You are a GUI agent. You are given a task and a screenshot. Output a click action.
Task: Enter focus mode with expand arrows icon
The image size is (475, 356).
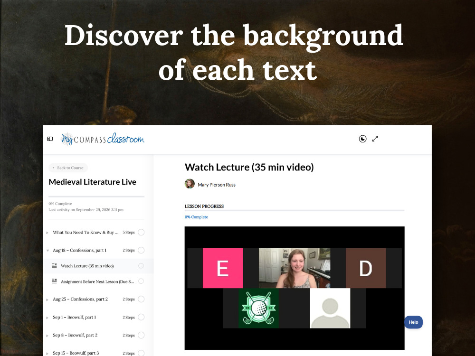[x=375, y=139]
